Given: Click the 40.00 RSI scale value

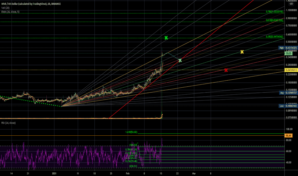Looking at the screenshot, I should pos(289,162).
